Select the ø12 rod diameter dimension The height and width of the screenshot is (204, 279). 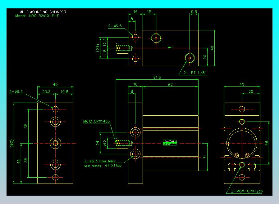pos(105,144)
